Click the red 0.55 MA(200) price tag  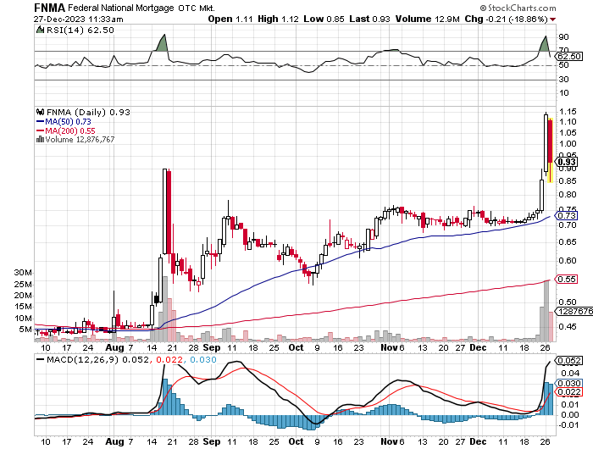566,280
